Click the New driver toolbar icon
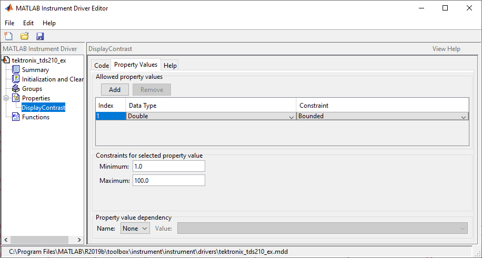The height and width of the screenshot is (258, 482). coord(8,36)
